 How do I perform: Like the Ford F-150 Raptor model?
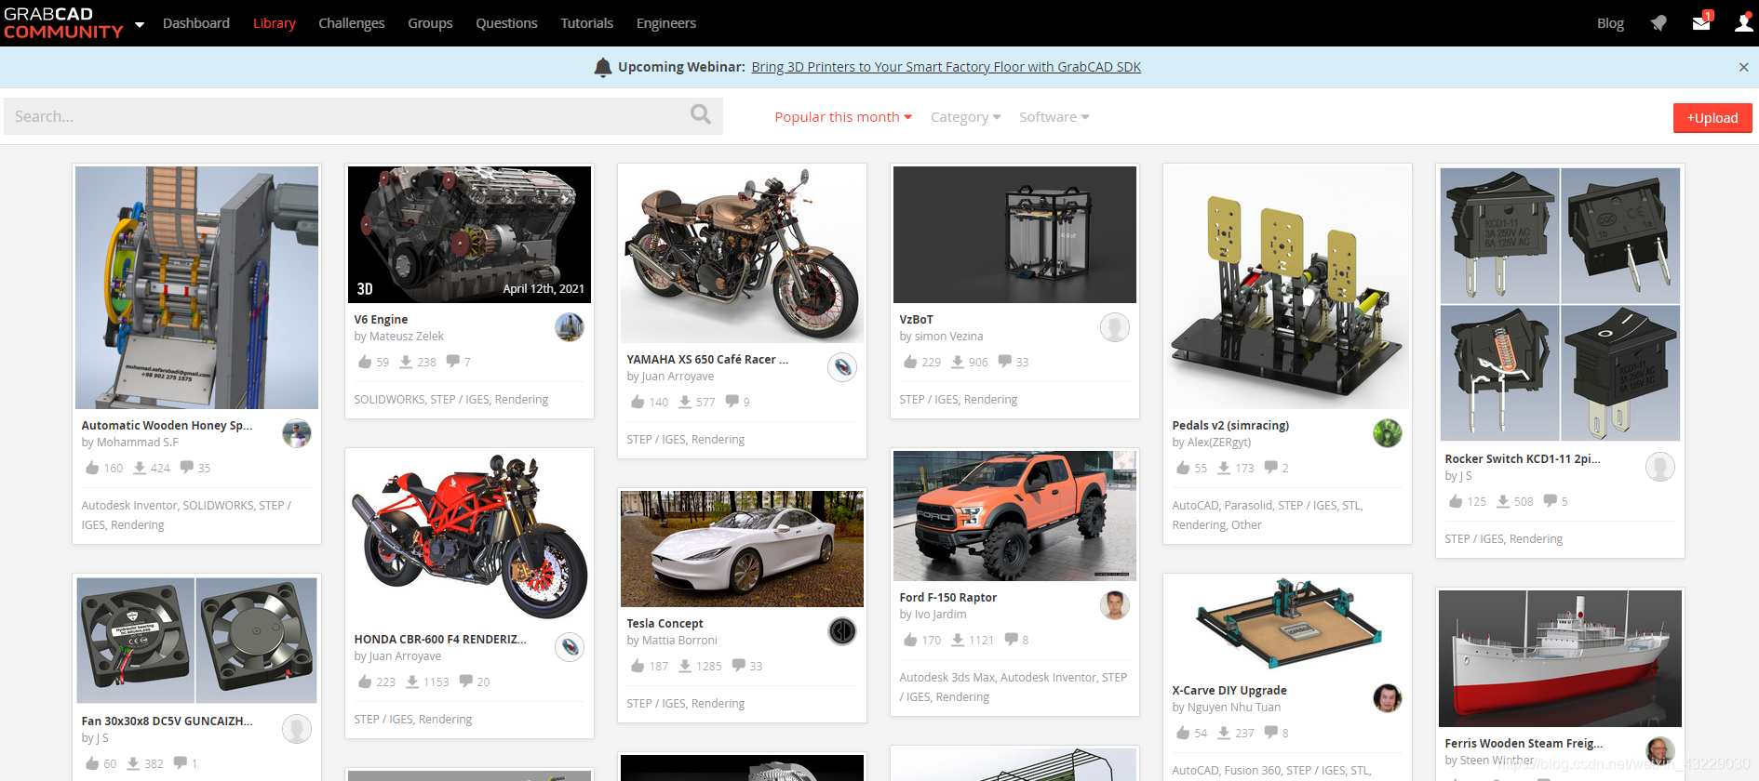click(910, 639)
